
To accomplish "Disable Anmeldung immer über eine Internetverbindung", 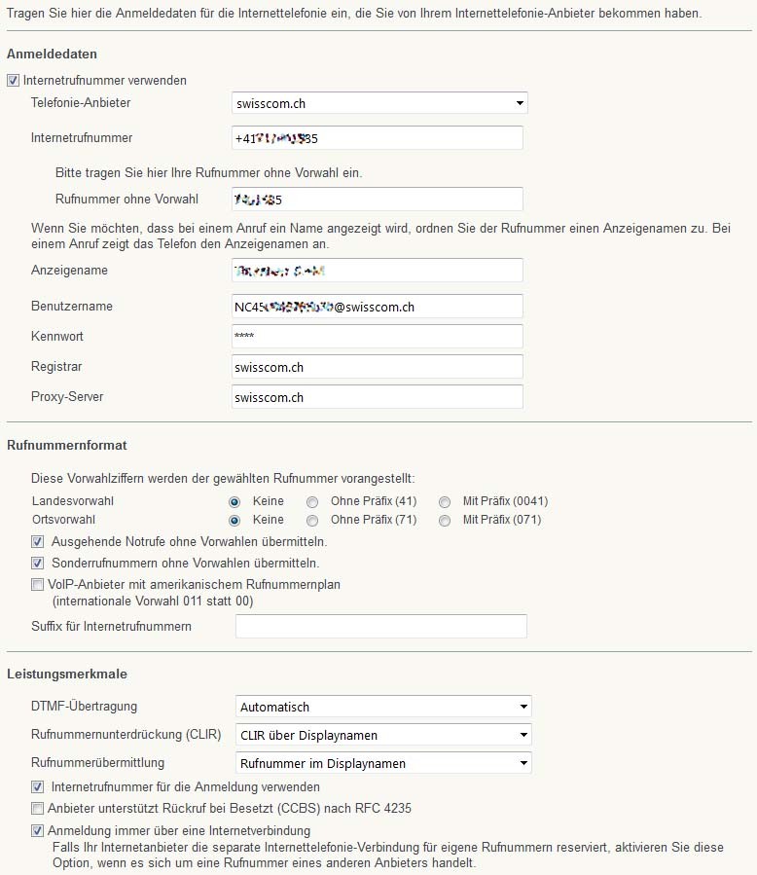I will (36, 830).
